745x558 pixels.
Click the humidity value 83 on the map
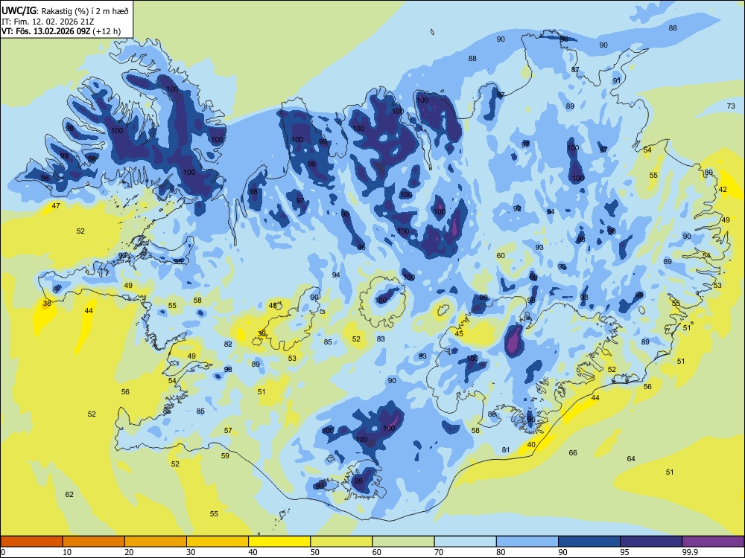[381, 339]
